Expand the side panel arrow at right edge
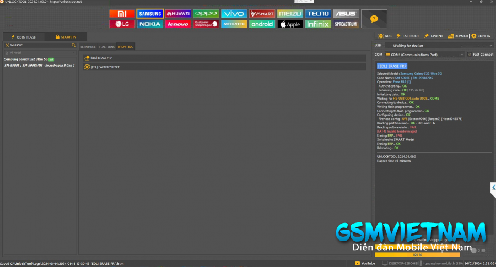Viewport: 496px width, 267px height. [493, 189]
